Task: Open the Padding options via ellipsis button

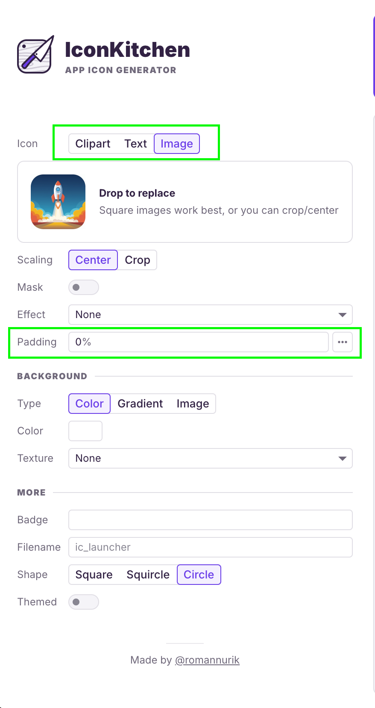Action: (x=343, y=342)
